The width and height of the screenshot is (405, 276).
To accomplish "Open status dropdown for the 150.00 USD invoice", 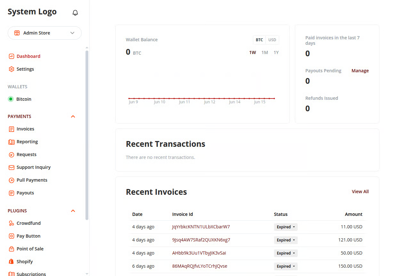I will point(286,266).
